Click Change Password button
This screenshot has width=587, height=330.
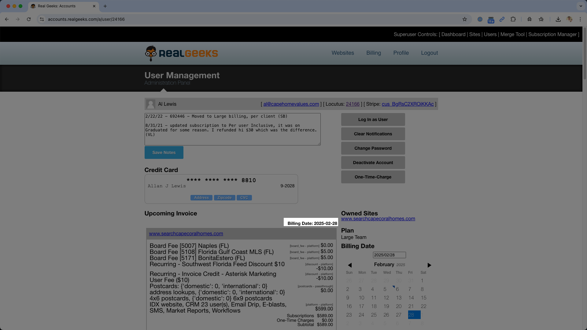[x=373, y=148]
